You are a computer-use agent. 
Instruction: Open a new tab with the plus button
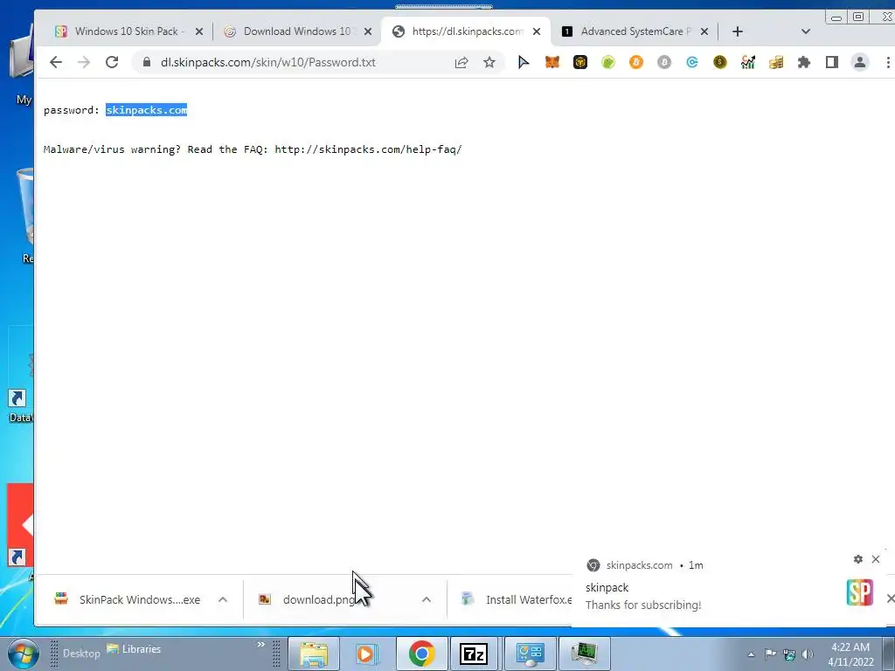[x=738, y=31]
